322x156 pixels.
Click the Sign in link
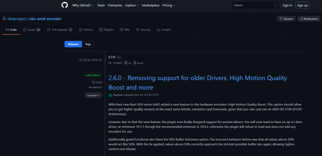[x=287, y=5]
